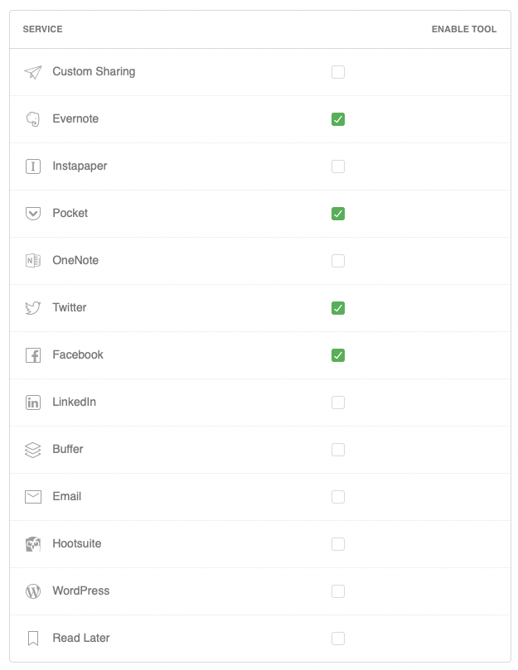Click the LinkedIn icon

[33, 402]
